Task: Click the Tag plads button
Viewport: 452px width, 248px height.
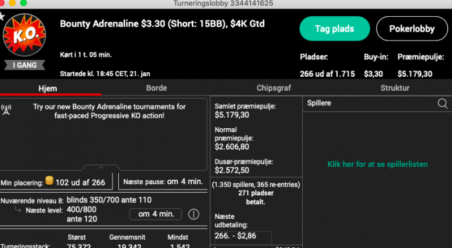Action: pos(334,28)
